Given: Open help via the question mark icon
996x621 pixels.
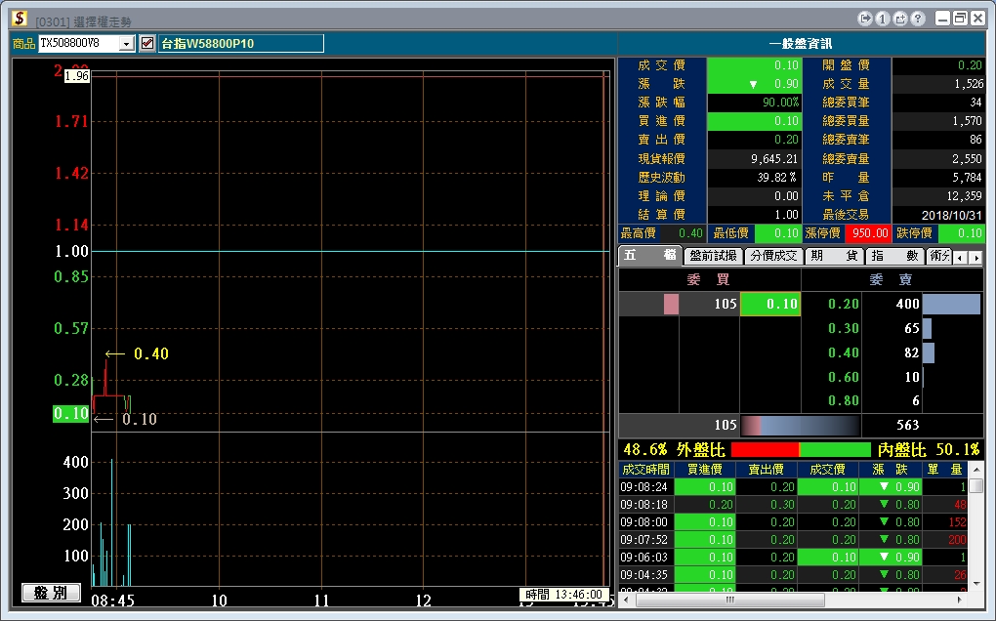Looking at the screenshot, I should pyautogui.click(x=918, y=19).
